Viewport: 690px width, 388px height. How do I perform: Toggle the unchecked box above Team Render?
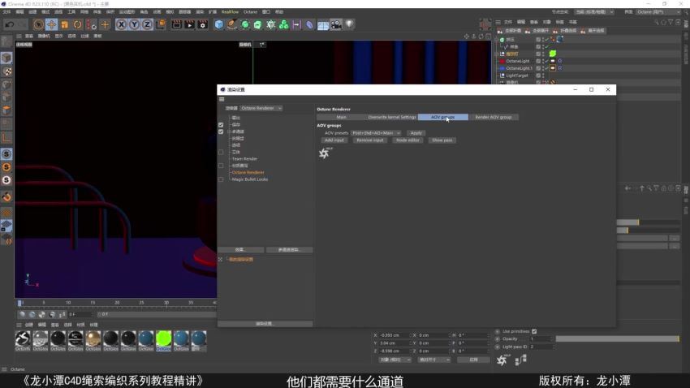point(221,153)
